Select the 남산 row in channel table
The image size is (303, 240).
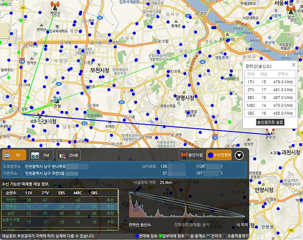coord(60,213)
